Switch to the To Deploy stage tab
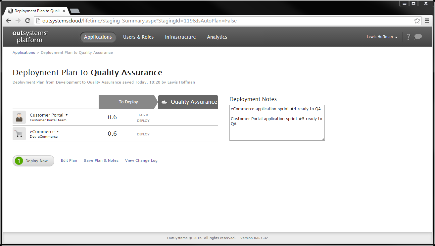Viewport: 435px width, 246px height. [x=128, y=102]
